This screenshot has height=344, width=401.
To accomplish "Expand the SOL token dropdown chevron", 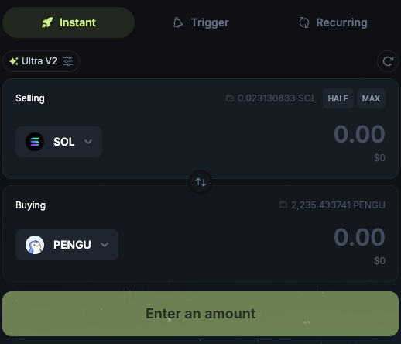I will tap(88, 142).
